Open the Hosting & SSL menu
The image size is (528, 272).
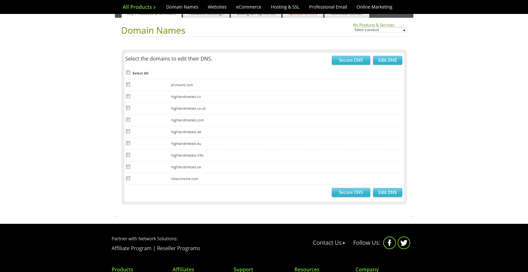(285, 7)
